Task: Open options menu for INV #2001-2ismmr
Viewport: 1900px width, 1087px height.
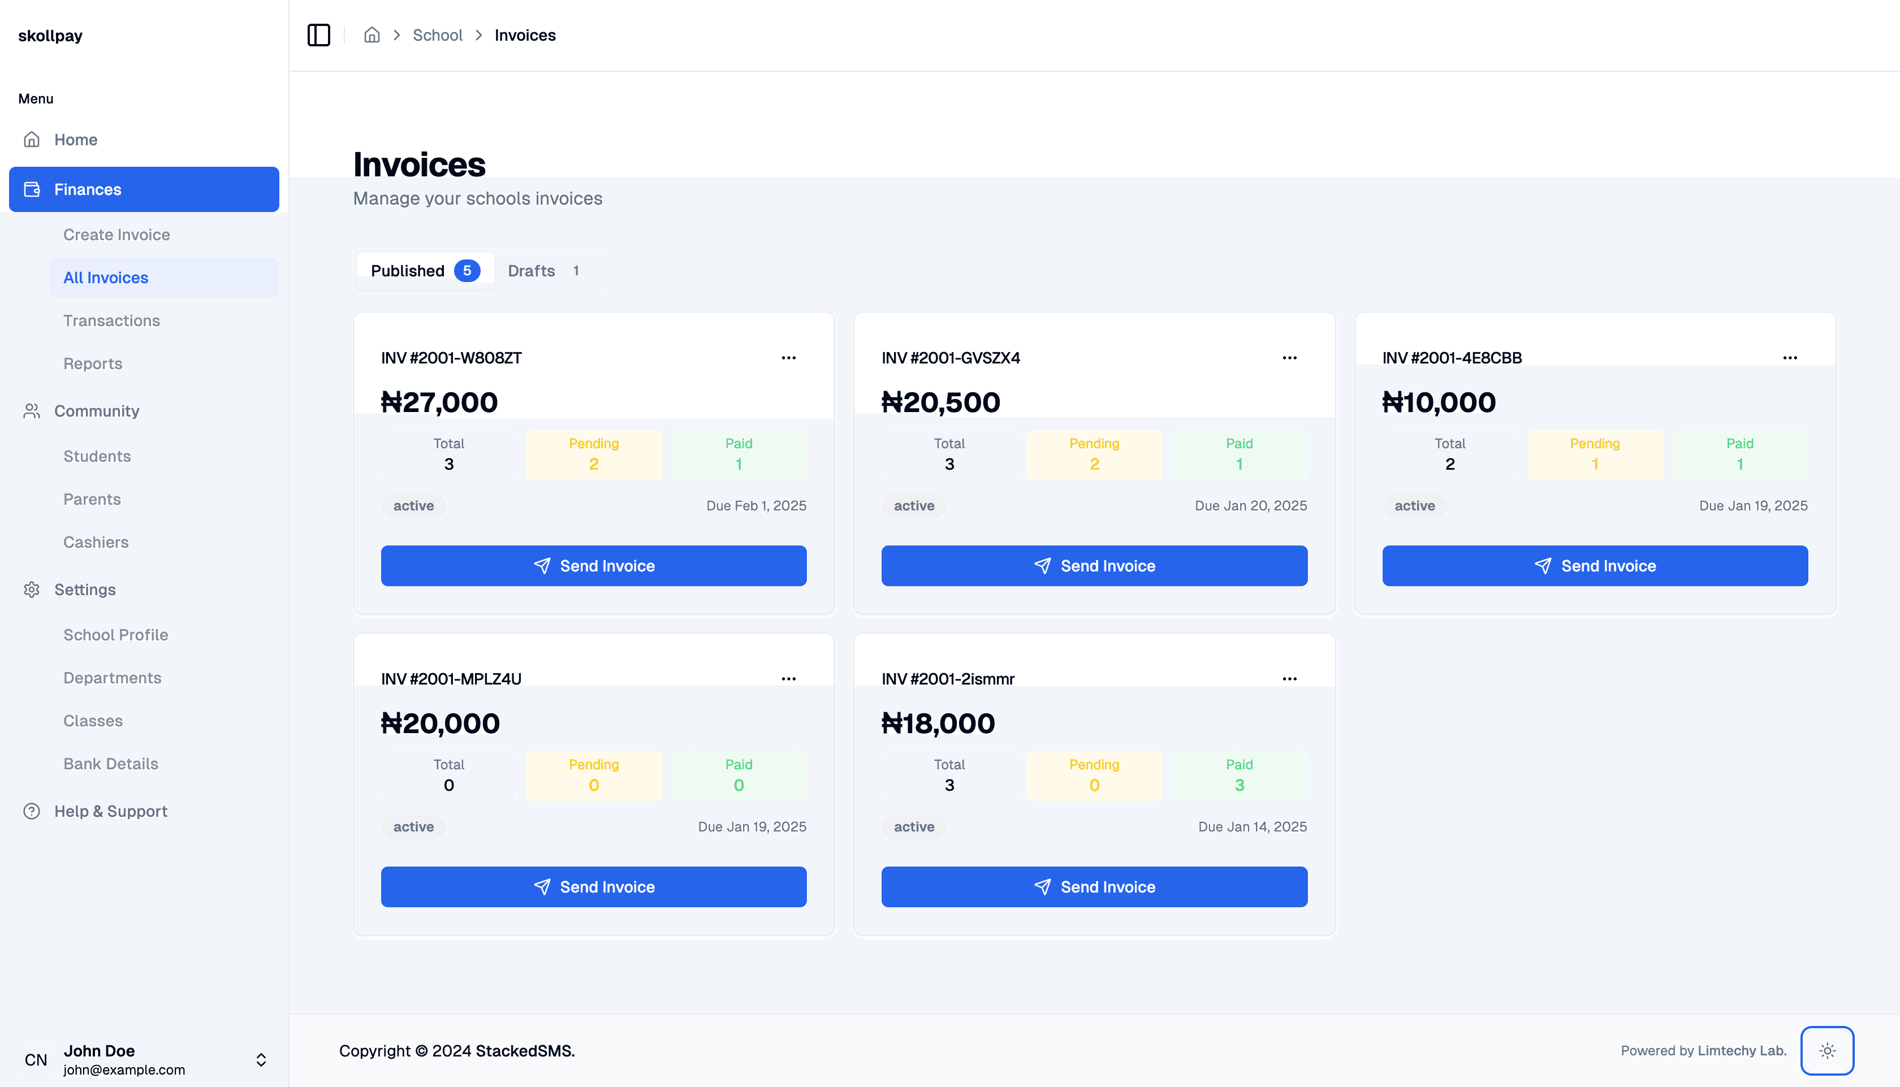Action: coord(1290,679)
